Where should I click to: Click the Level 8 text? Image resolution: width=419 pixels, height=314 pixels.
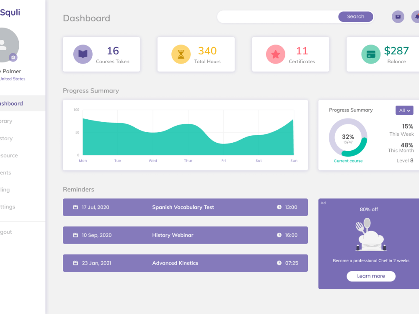coord(405,160)
